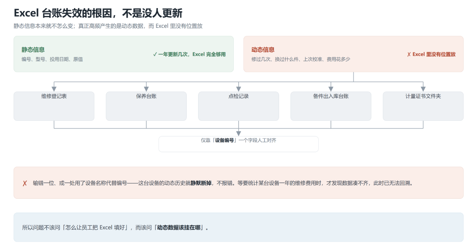Click the warning sentence starting "输错一位"
This screenshot has height=250, width=473.
223,183
